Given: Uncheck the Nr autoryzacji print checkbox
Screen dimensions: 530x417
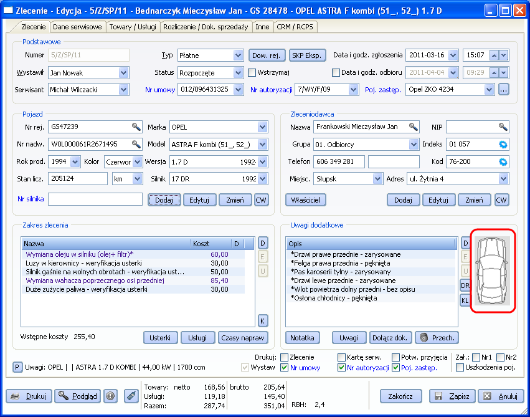Looking at the screenshot, I should coord(342,368).
